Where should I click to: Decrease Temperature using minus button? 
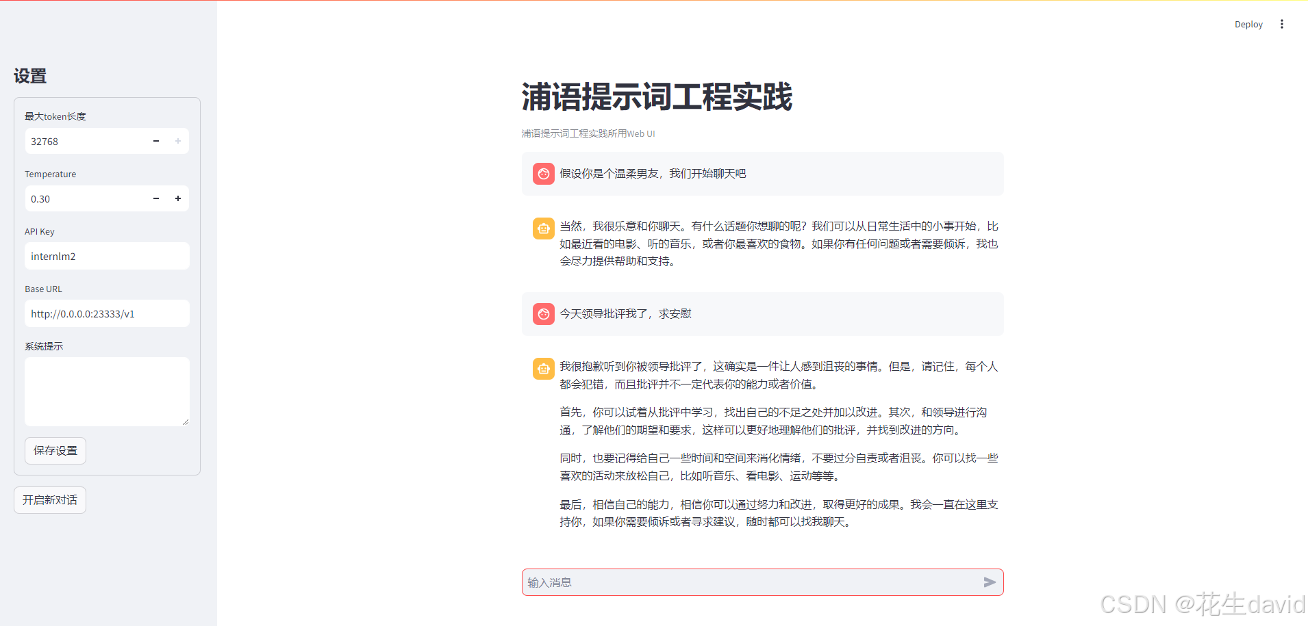[156, 198]
